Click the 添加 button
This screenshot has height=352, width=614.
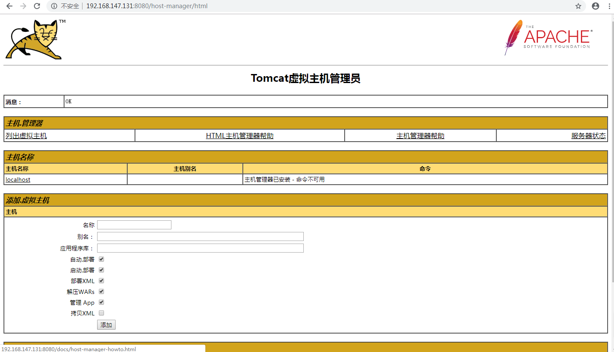point(106,325)
